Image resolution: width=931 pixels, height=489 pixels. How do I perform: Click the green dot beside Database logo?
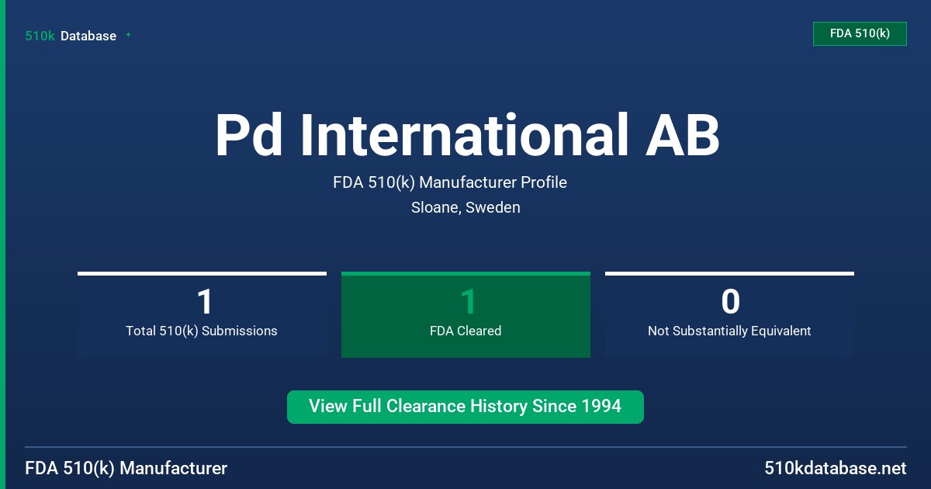tap(128, 35)
